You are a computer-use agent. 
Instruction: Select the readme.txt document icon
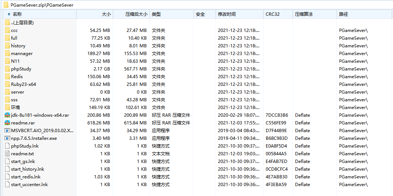[x=8, y=153]
